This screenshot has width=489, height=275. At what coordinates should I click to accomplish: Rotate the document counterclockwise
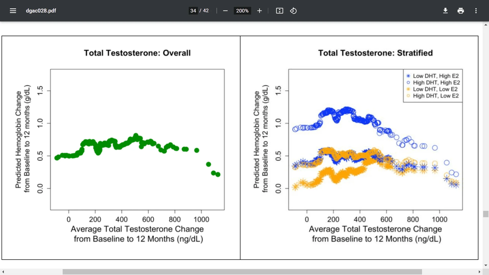point(293,11)
